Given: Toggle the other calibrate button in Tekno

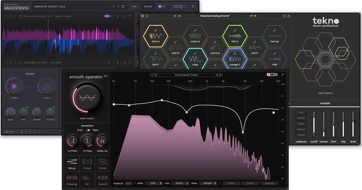Looking at the screenshot, I should [301, 135].
